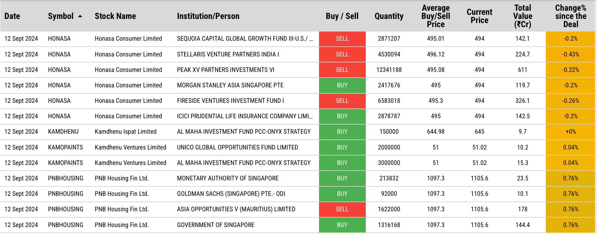Click UNICO GLOBAL OPPORTUNITIES FUND LIMITED cell
The width and height of the screenshot is (597, 234).
pos(238,147)
